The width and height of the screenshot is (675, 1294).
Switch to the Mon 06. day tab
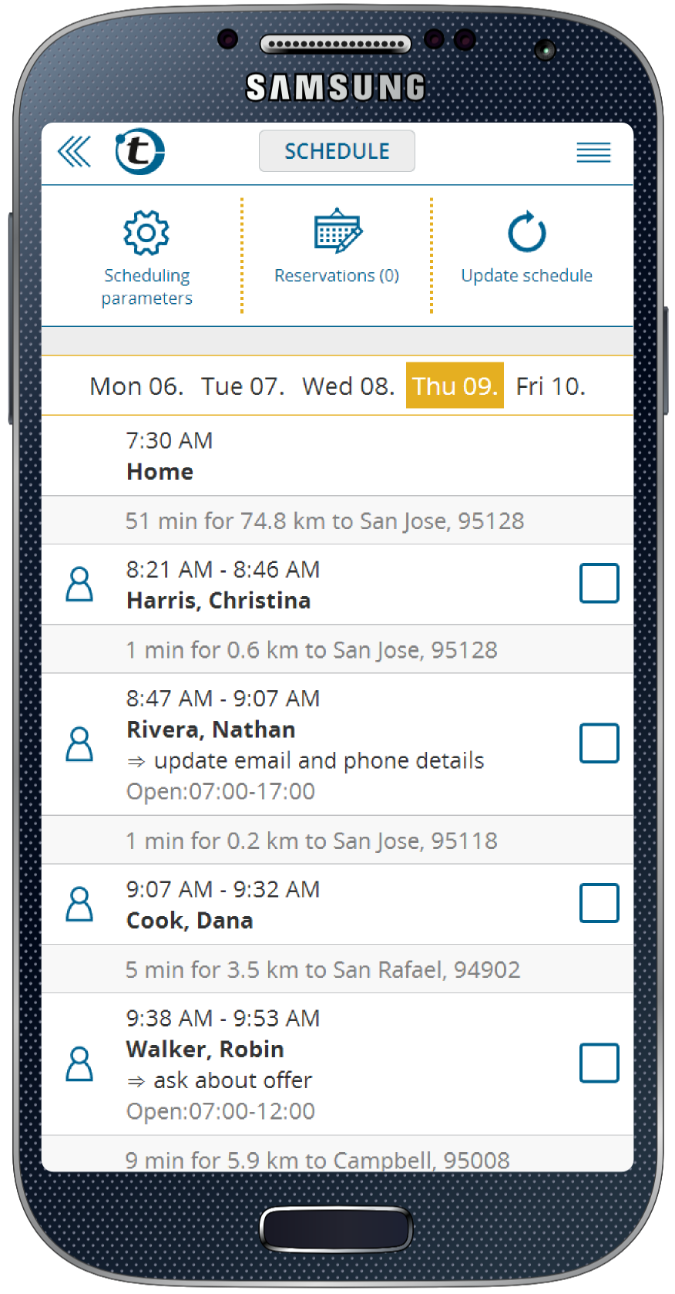(136, 386)
